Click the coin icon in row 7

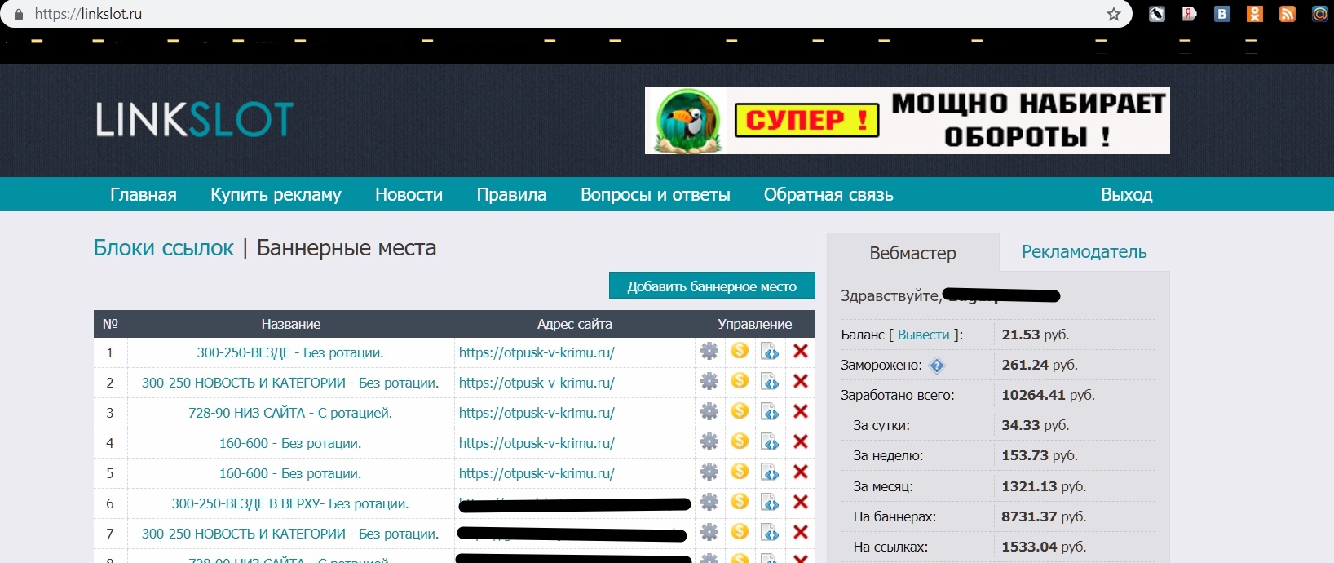click(740, 532)
